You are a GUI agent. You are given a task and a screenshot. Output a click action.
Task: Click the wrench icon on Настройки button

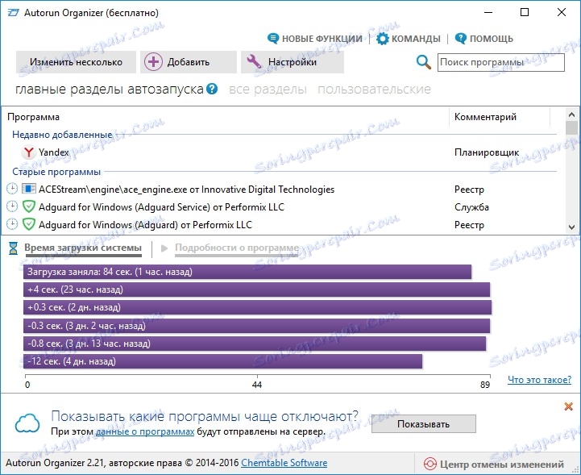(254, 61)
